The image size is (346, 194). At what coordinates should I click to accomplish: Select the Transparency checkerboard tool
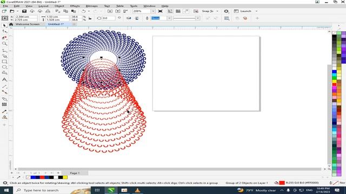click(x=4, y=105)
